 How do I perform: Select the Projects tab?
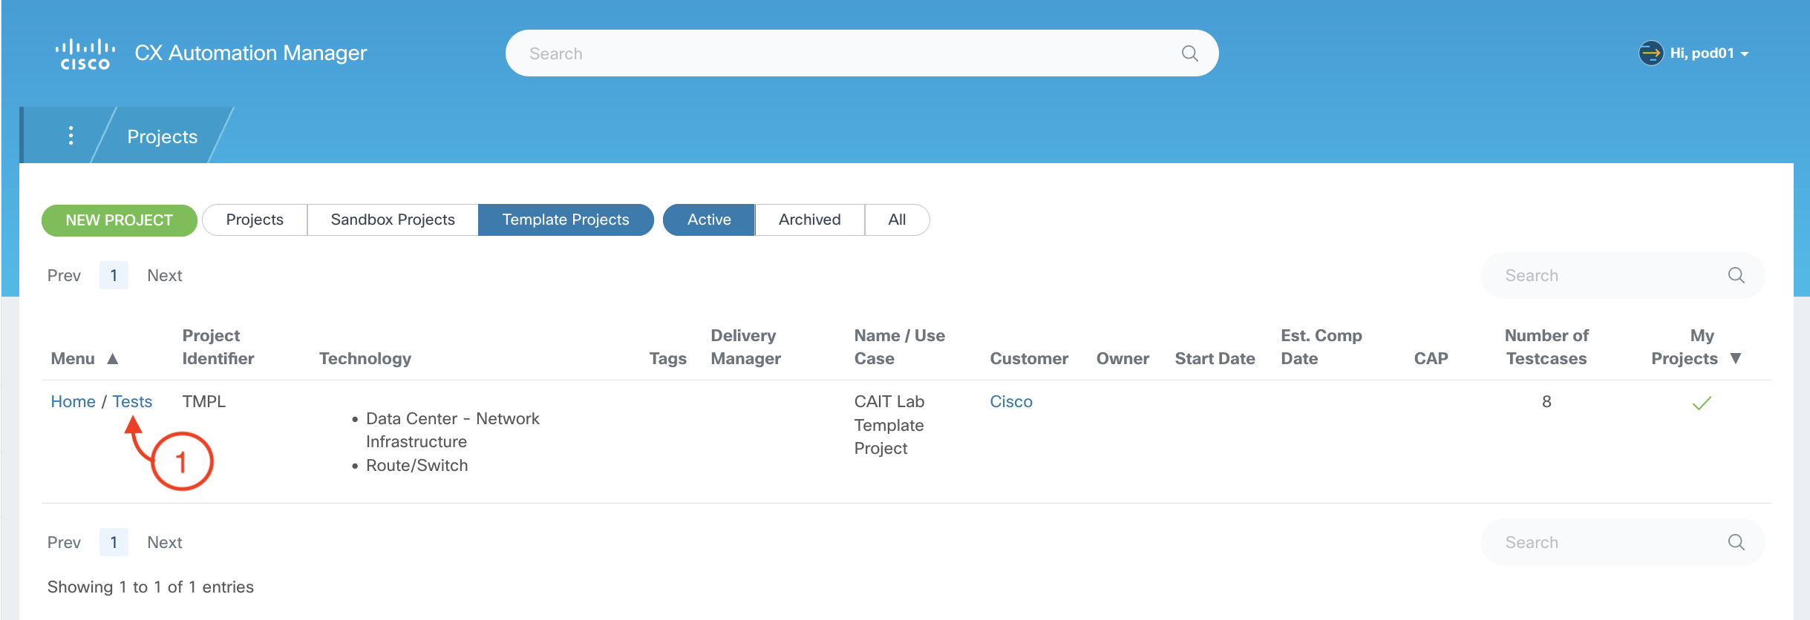[x=255, y=220]
